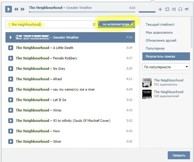Toggle repeat mode icon

click(167, 9)
